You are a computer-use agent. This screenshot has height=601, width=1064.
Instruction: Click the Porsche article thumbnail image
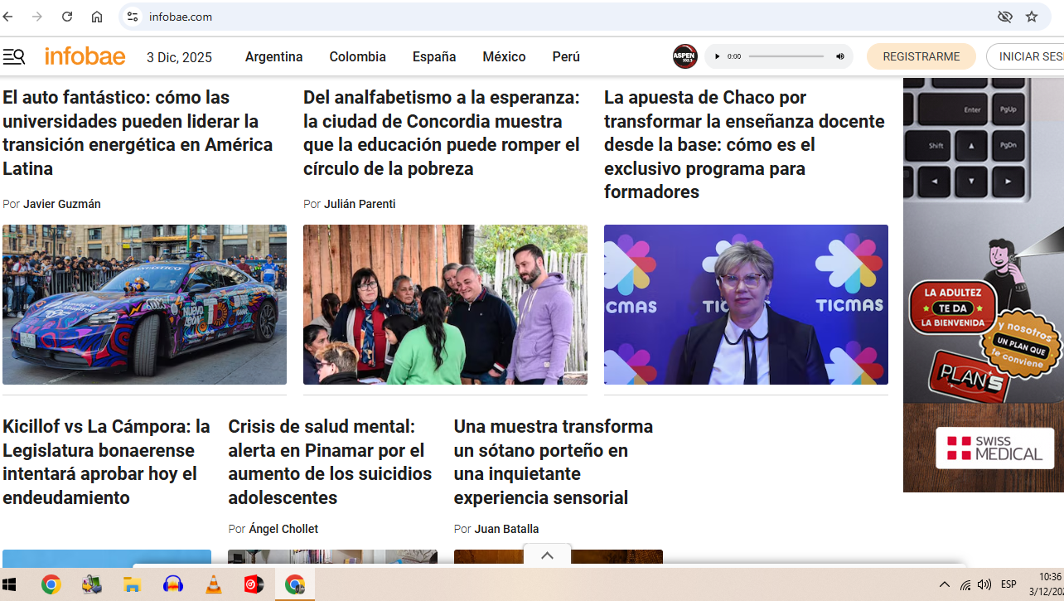[144, 304]
